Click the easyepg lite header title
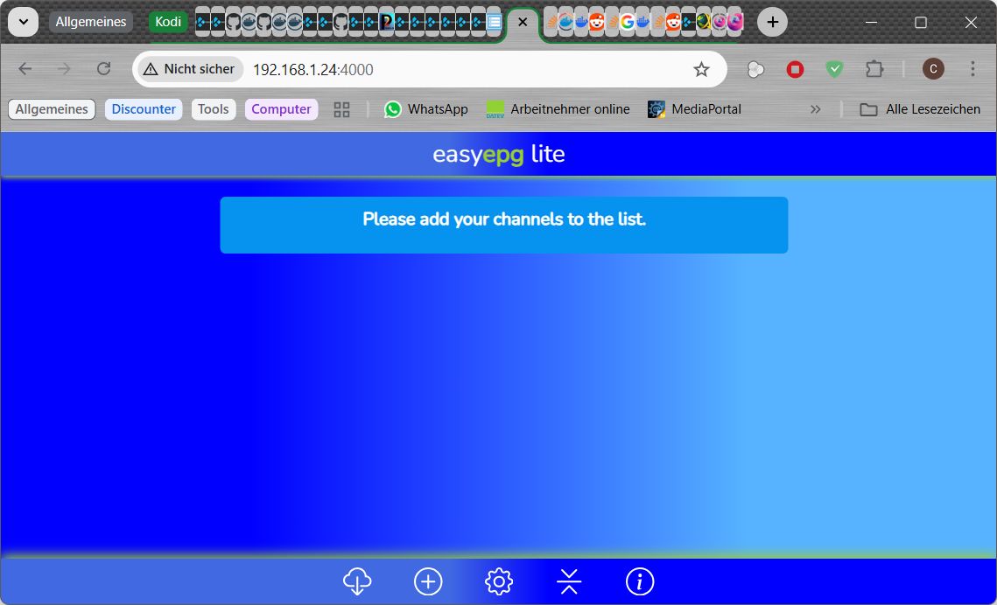Viewport: 997px width, 605px height. click(499, 154)
